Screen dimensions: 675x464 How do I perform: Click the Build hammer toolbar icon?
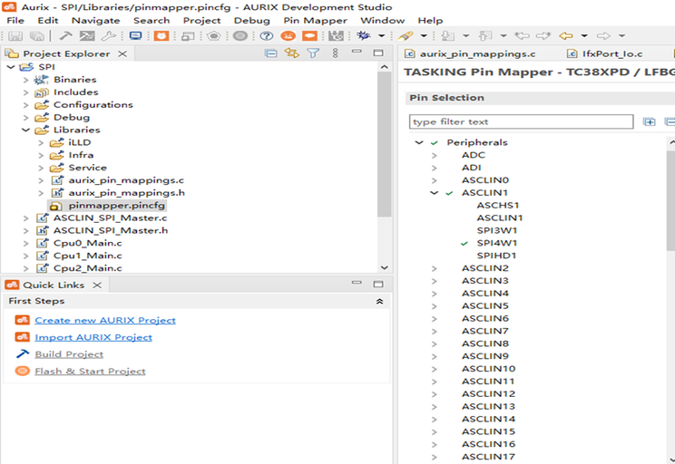(x=65, y=36)
